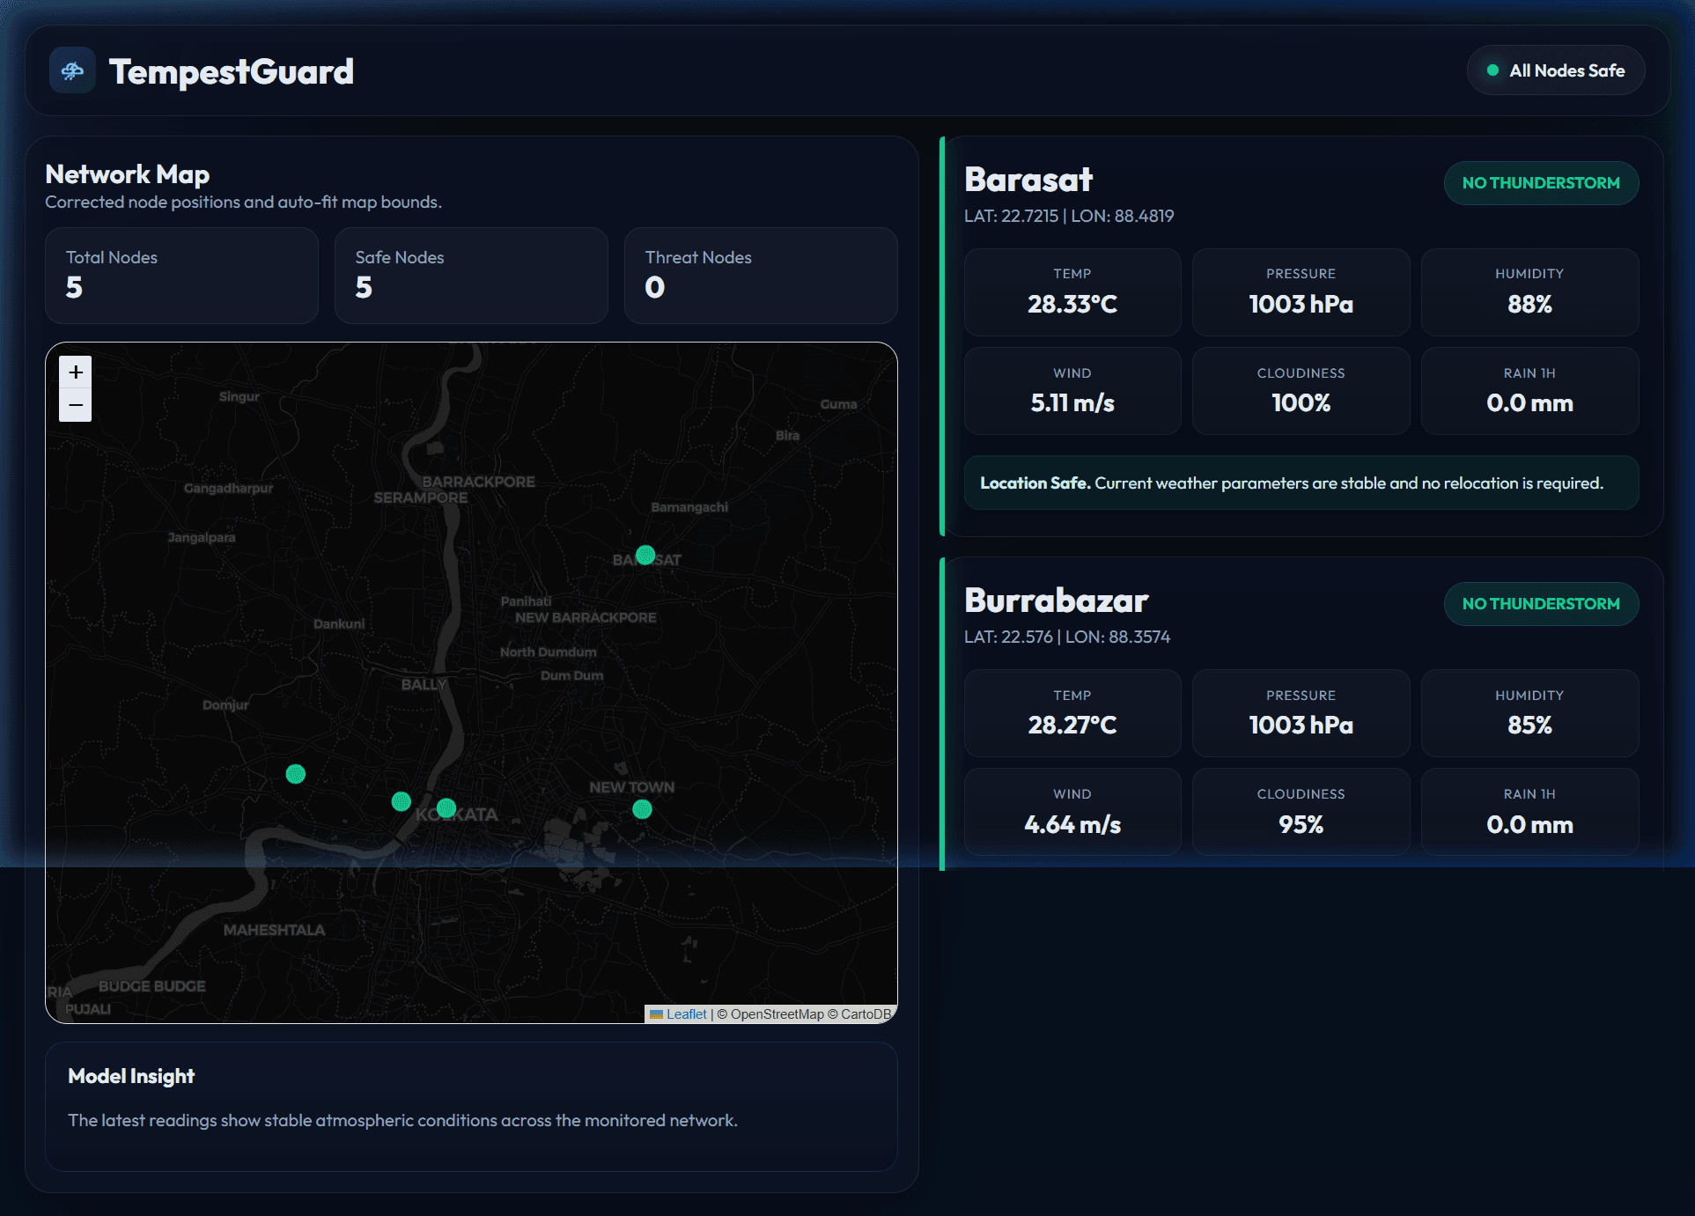Viewport: 1695px width, 1216px height.
Task: Click the Network Map heading
Action: pyautogui.click(x=128, y=174)
